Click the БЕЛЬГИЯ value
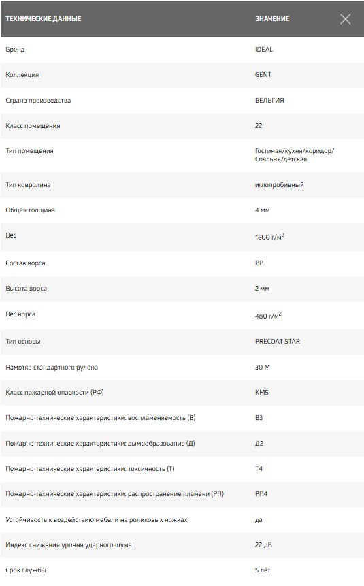Viewport: 364px width, 586px height. point(269,101)
